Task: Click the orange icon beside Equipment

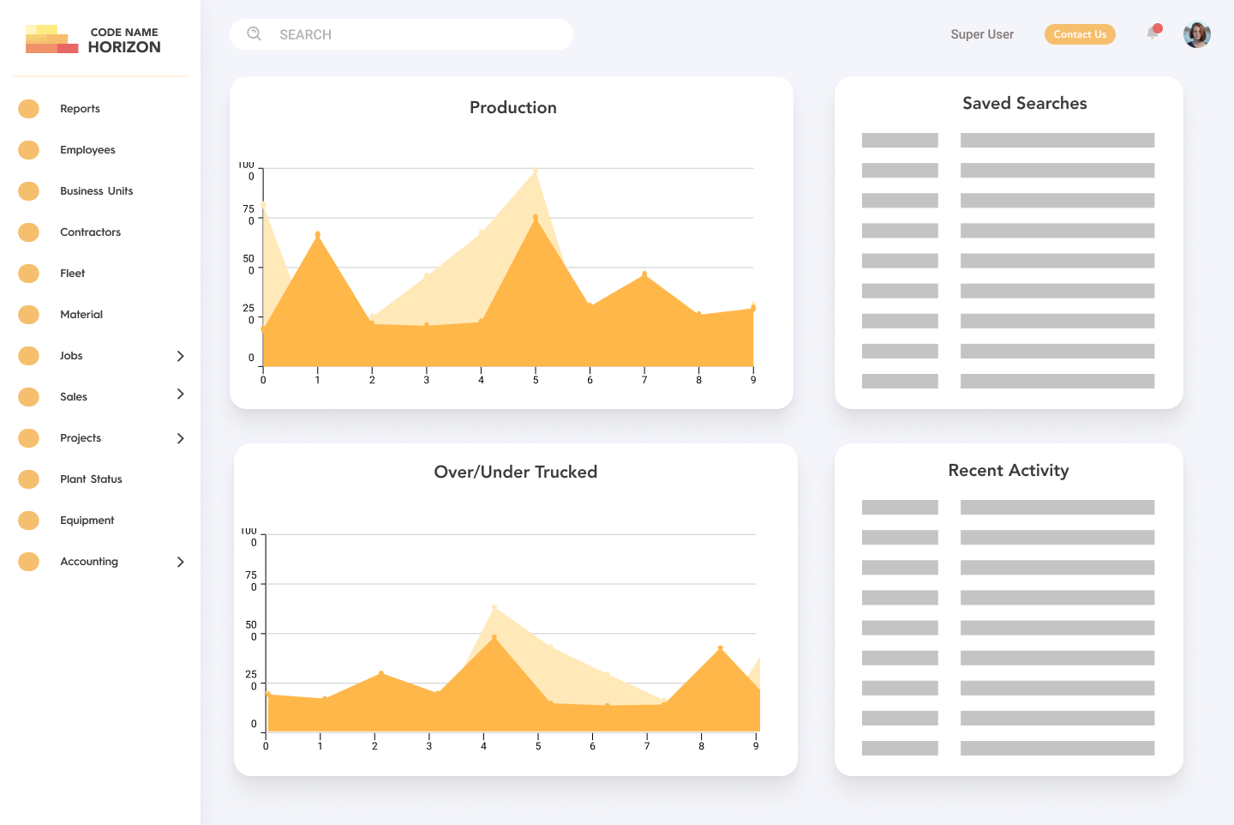Action: point(29,521)
